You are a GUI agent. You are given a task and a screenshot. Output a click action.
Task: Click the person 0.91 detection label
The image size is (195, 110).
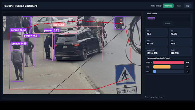click(31, 36)
